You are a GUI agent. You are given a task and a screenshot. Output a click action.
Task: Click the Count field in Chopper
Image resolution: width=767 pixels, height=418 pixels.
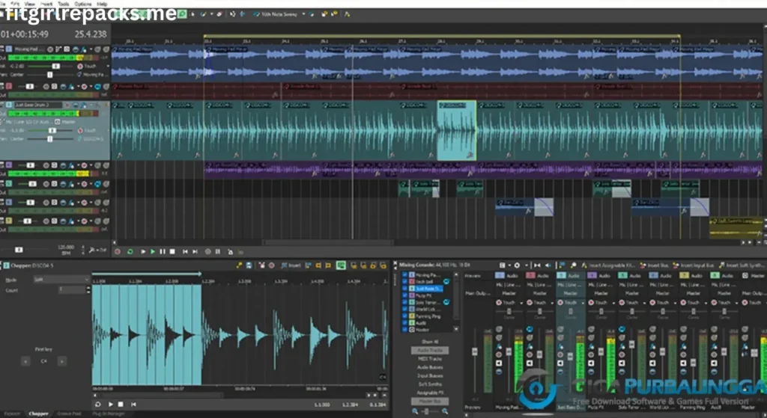point(72,290)
